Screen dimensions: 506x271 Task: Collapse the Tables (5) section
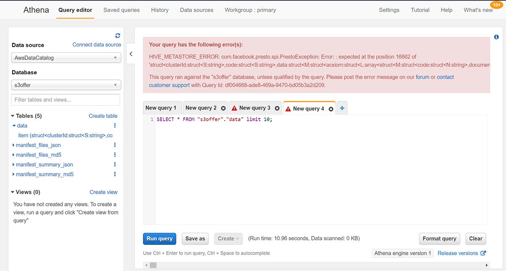coord(13,116)
